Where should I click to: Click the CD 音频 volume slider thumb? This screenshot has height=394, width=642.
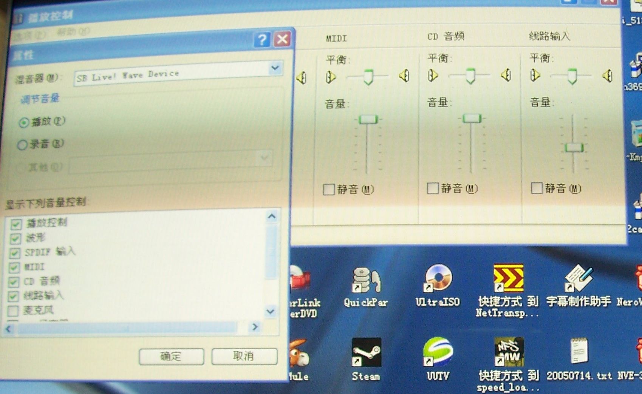(472, 118)
